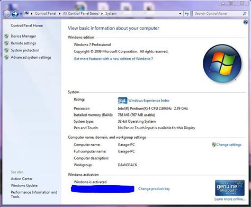Close the System window

click(242, 3)
